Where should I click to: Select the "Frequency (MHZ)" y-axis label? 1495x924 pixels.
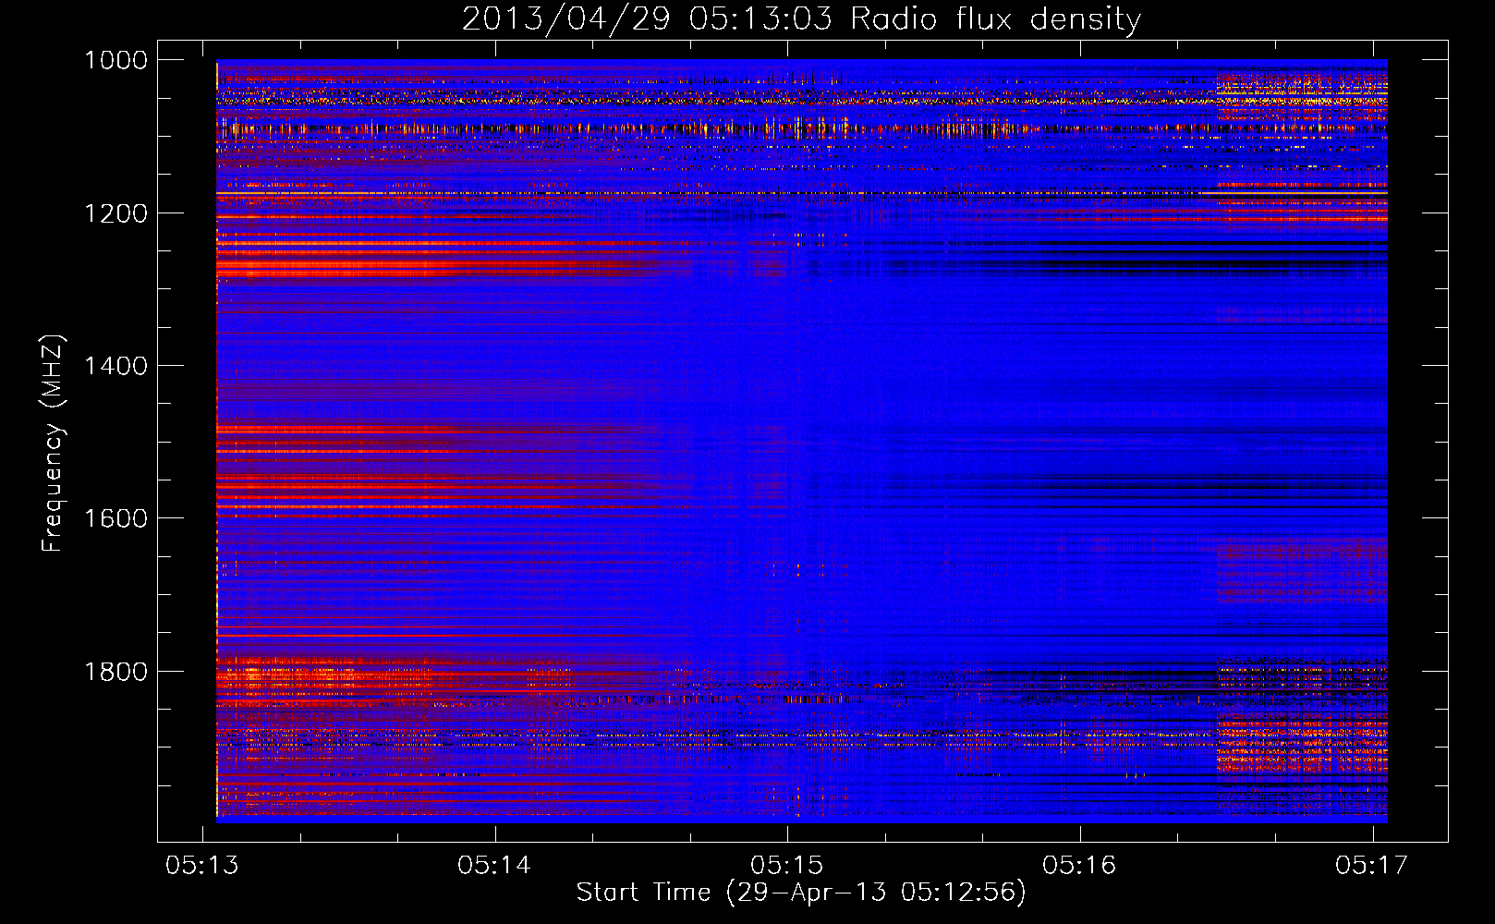53,443
